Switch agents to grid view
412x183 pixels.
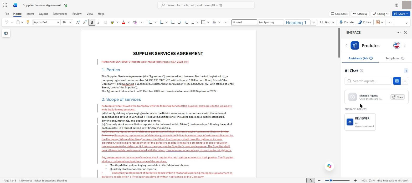click(x=397, y=81)
